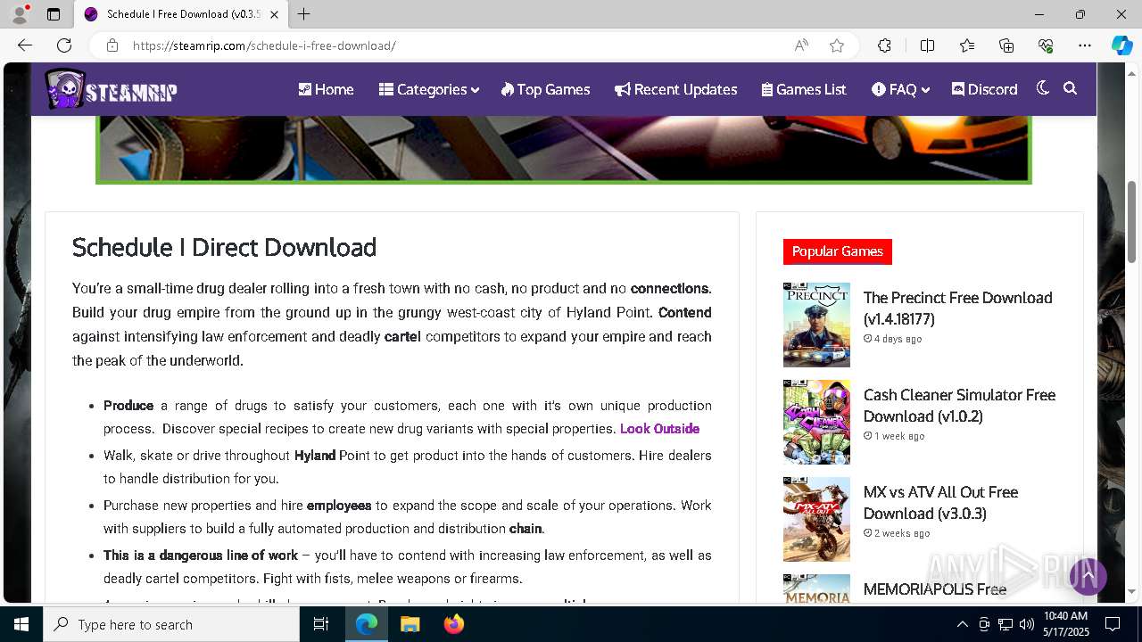View site information lock icon
Image resolution: width=1142 pixels, height=642 pixels.
tap(112, 45)
